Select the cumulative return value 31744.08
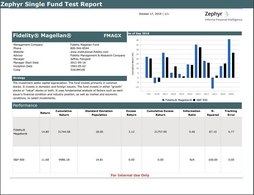 (64, 132)
